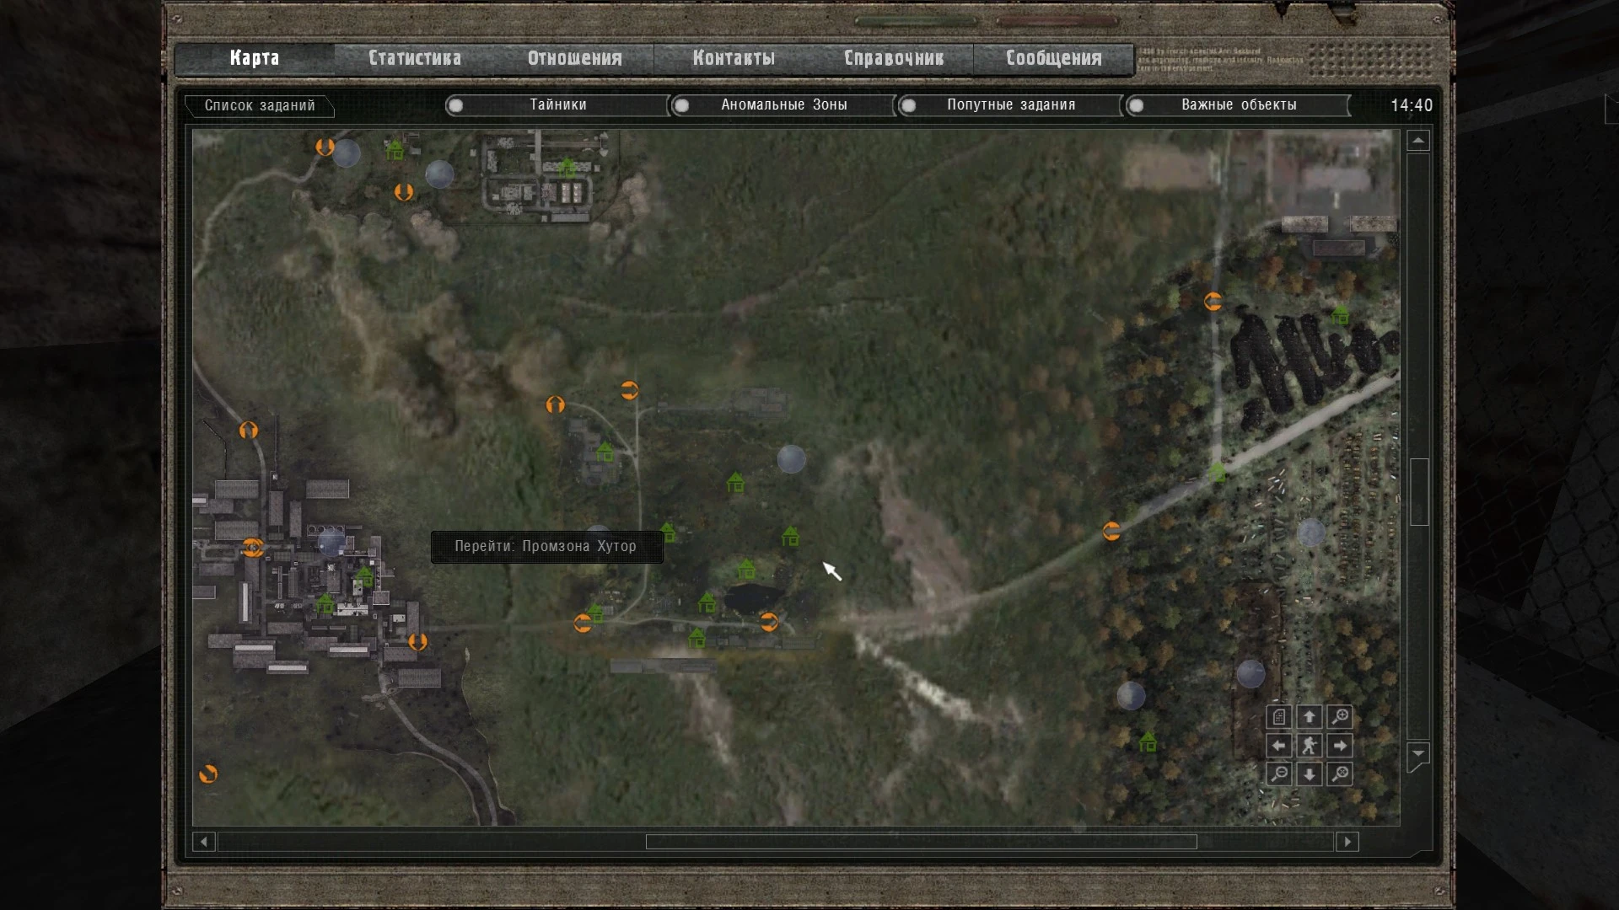Image resolution: width=1619 pixels, height=910 pixels.
Task: Click the orange marker on road above industrial complex
Action: (248, 431)
